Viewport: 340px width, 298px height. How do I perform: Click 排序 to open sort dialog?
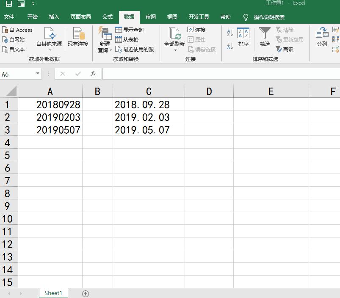[243, 37]
